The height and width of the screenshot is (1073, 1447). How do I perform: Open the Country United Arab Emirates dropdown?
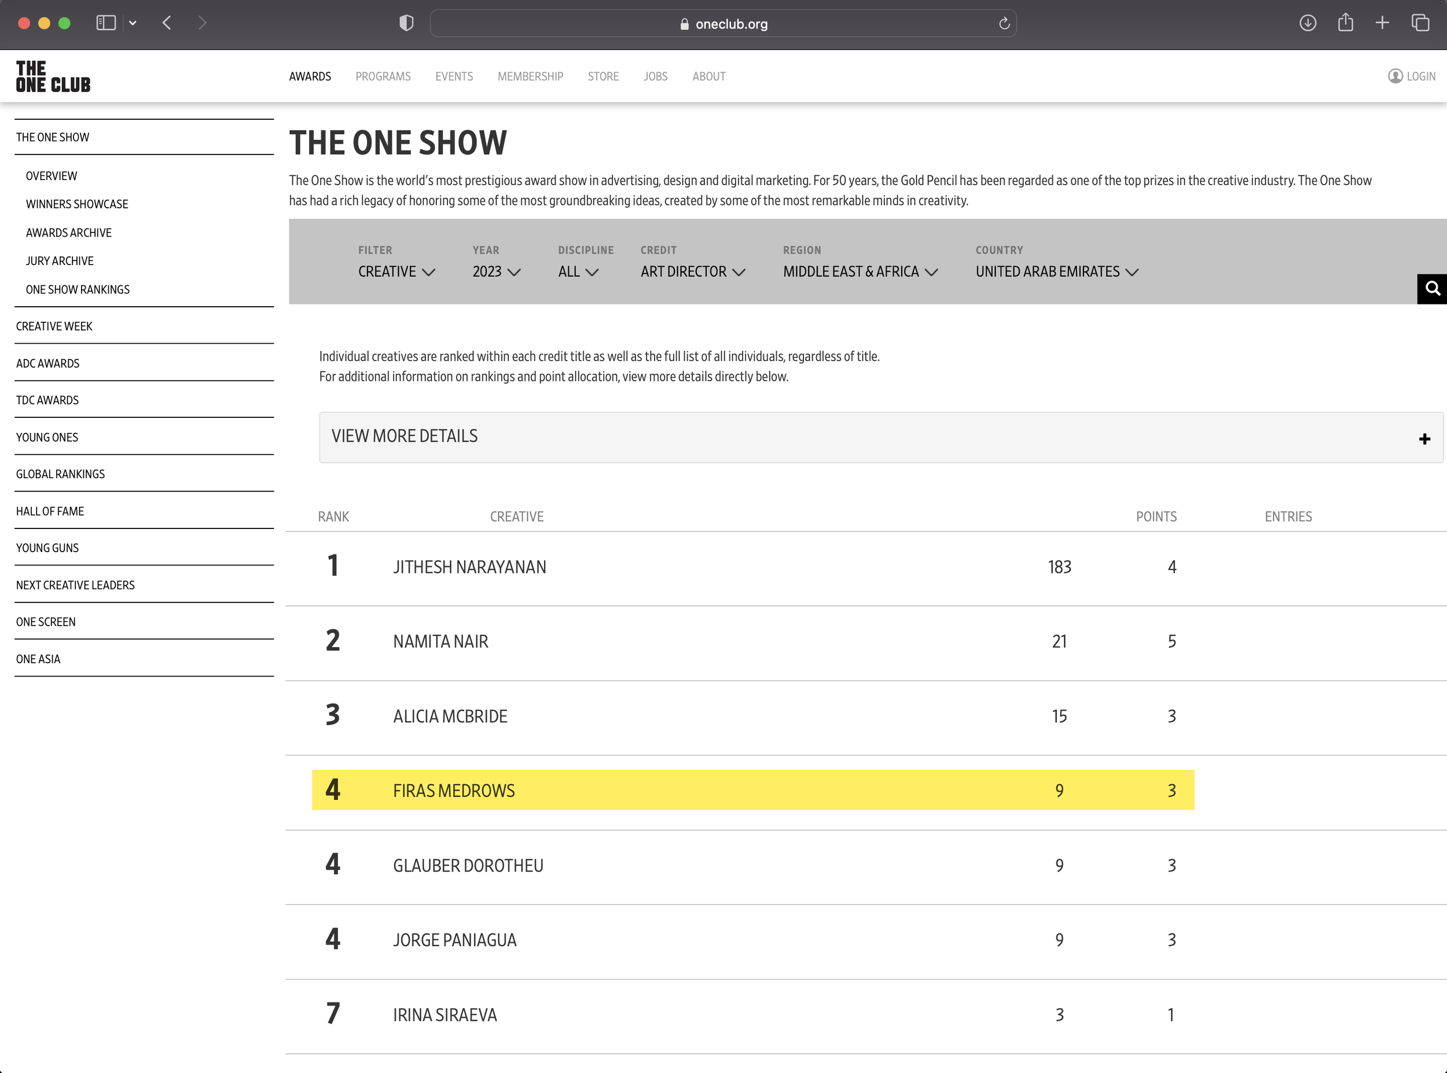[1056, 271]
